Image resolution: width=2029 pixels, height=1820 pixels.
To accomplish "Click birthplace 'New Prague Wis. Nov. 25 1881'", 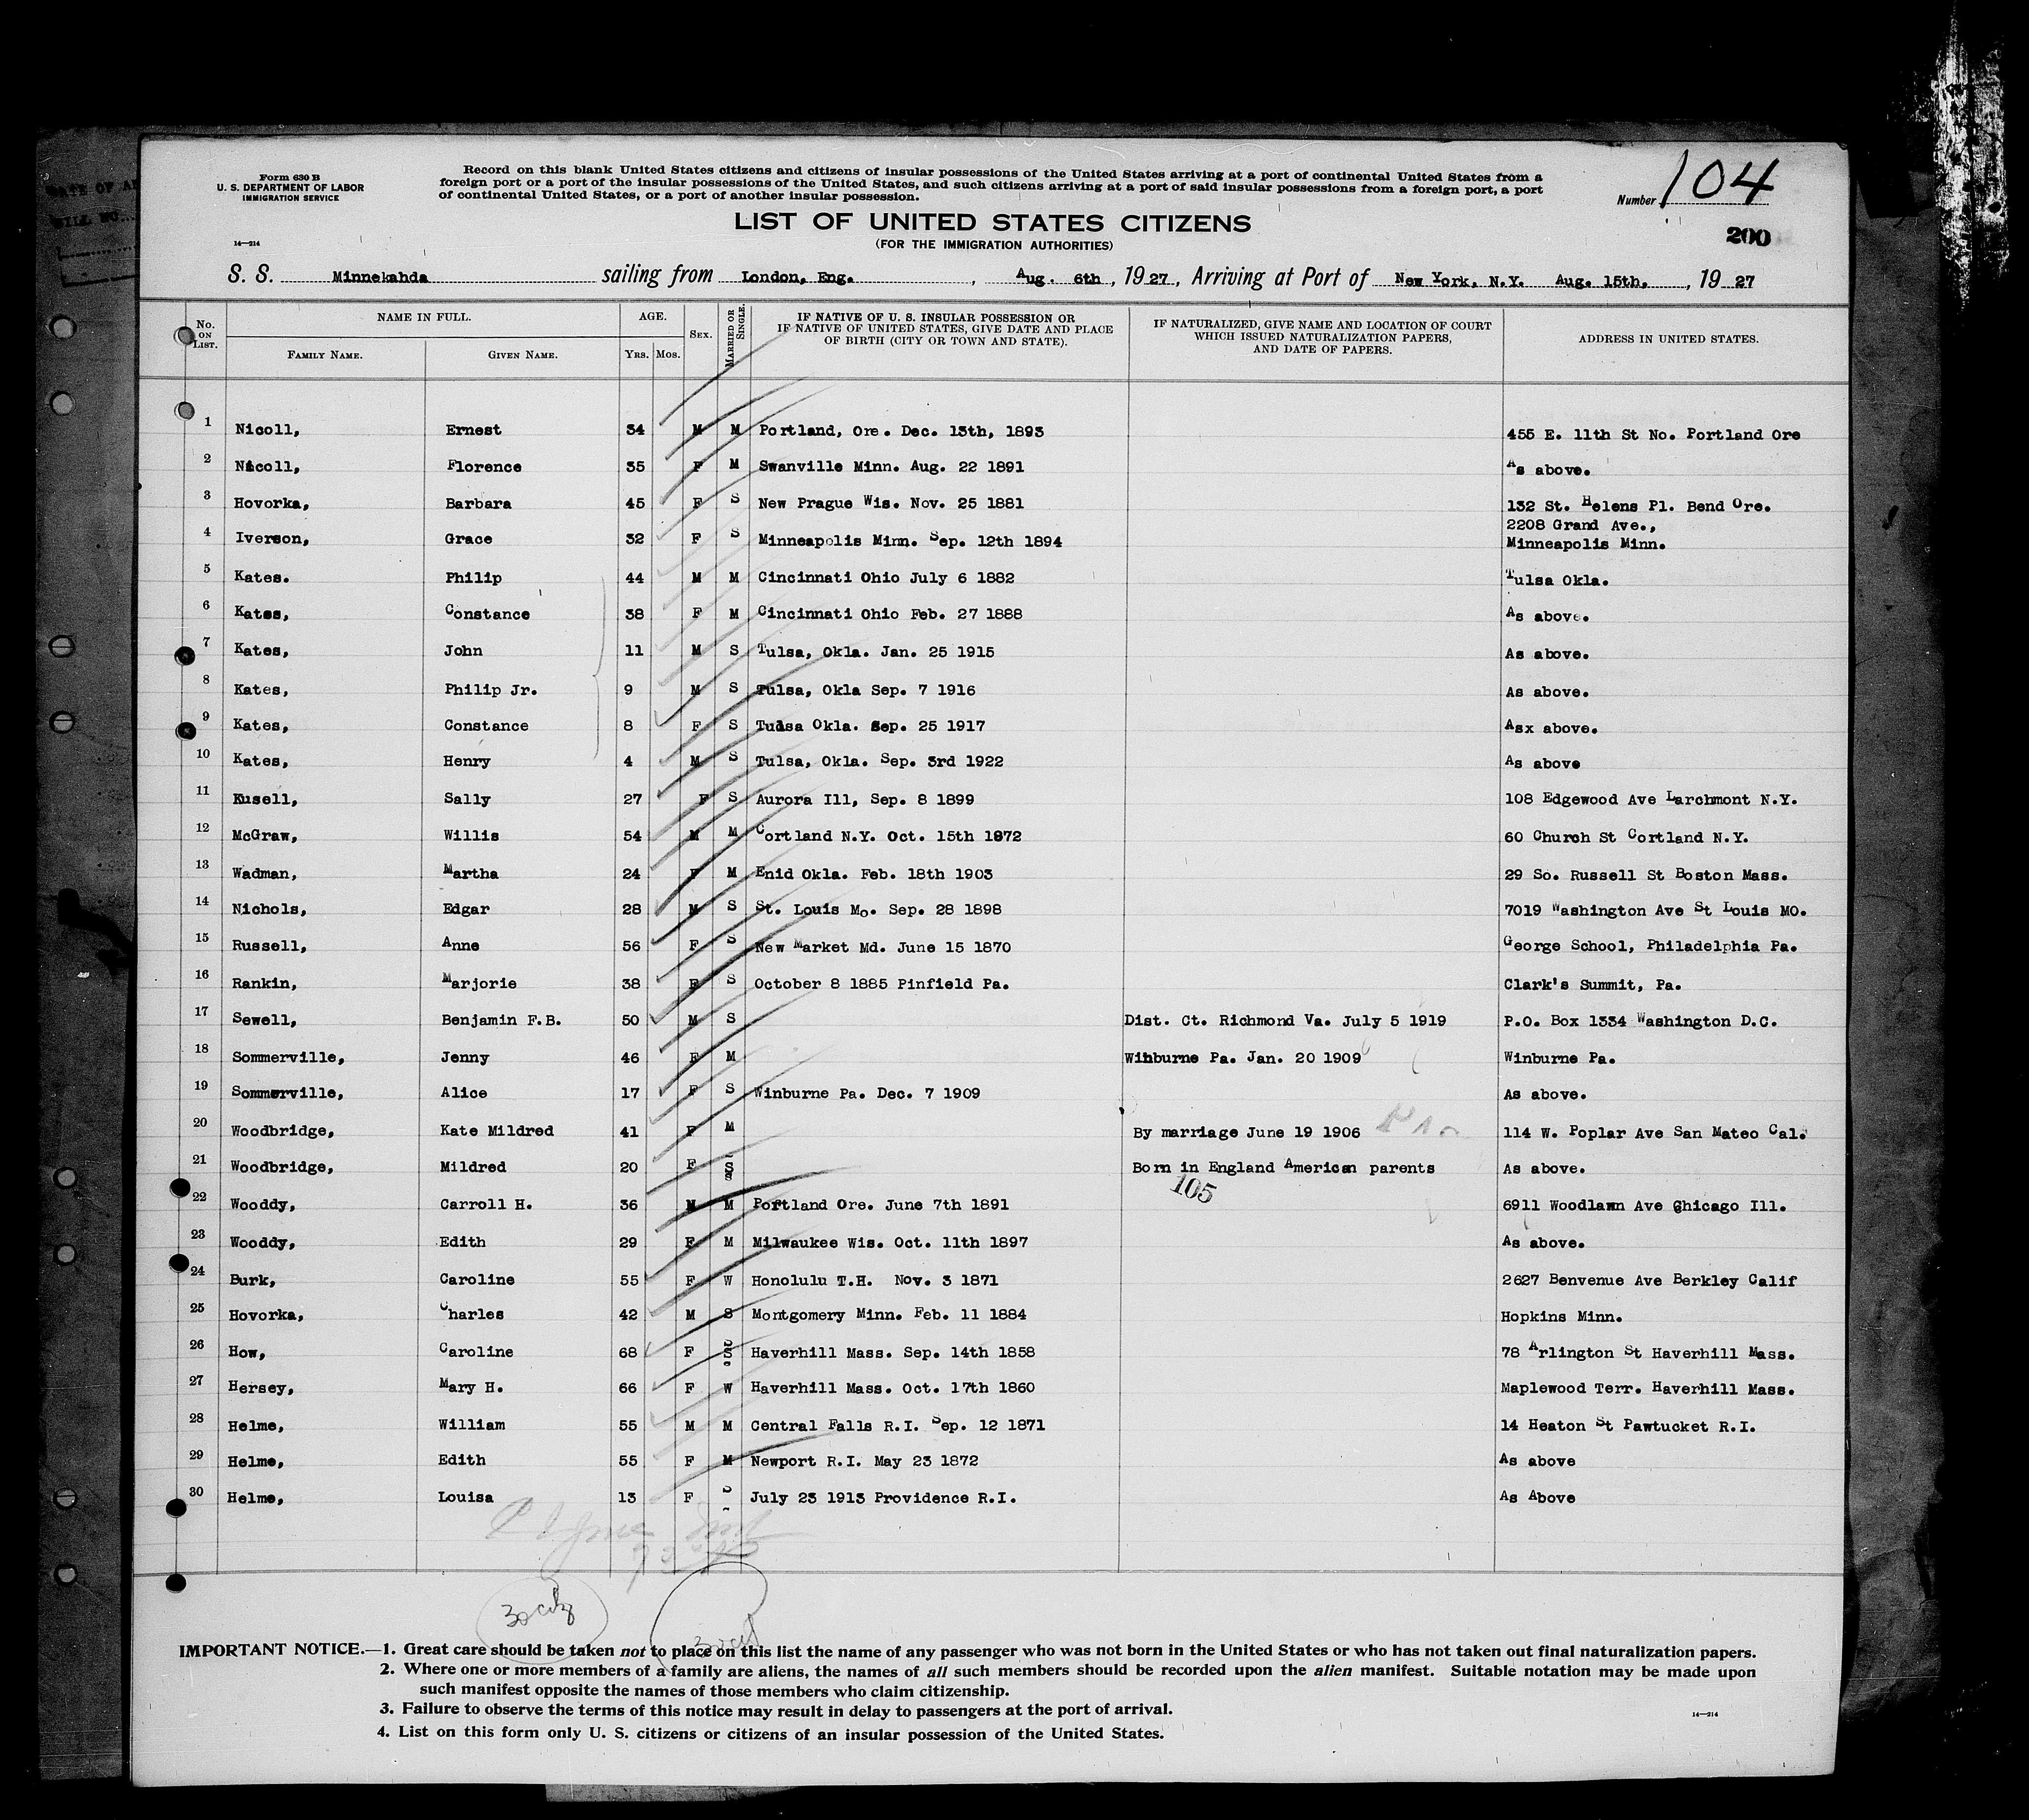I will click(891, 504).
